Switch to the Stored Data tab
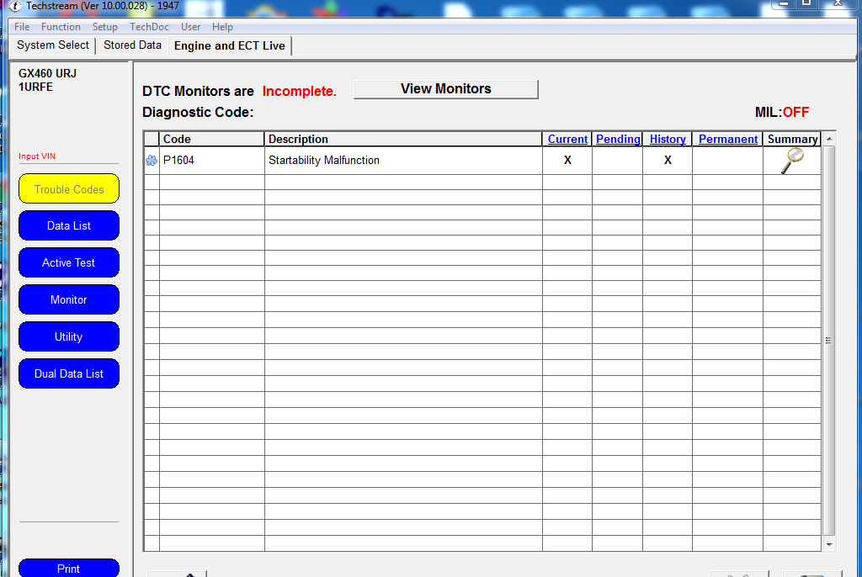The height and width of the screenshot is (577, 862). coord(132,45)
